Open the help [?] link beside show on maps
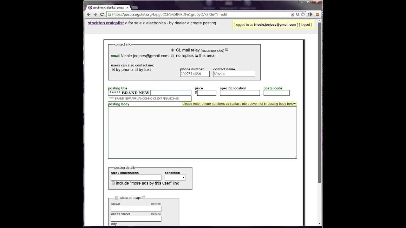This screenshot has height=228, width=406. pos(144,197)
